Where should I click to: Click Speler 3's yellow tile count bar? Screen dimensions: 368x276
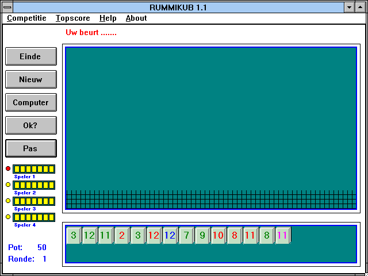pos(34,201)
